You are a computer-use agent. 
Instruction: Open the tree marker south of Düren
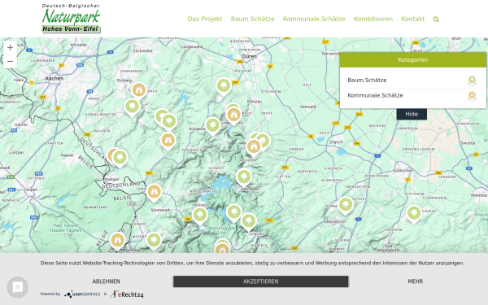pos(224,86)
